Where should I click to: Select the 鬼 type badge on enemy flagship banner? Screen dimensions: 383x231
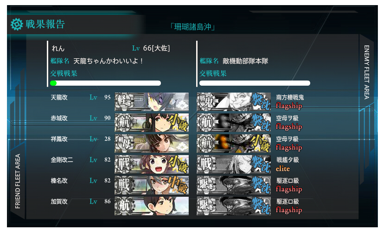click(206, 101)
